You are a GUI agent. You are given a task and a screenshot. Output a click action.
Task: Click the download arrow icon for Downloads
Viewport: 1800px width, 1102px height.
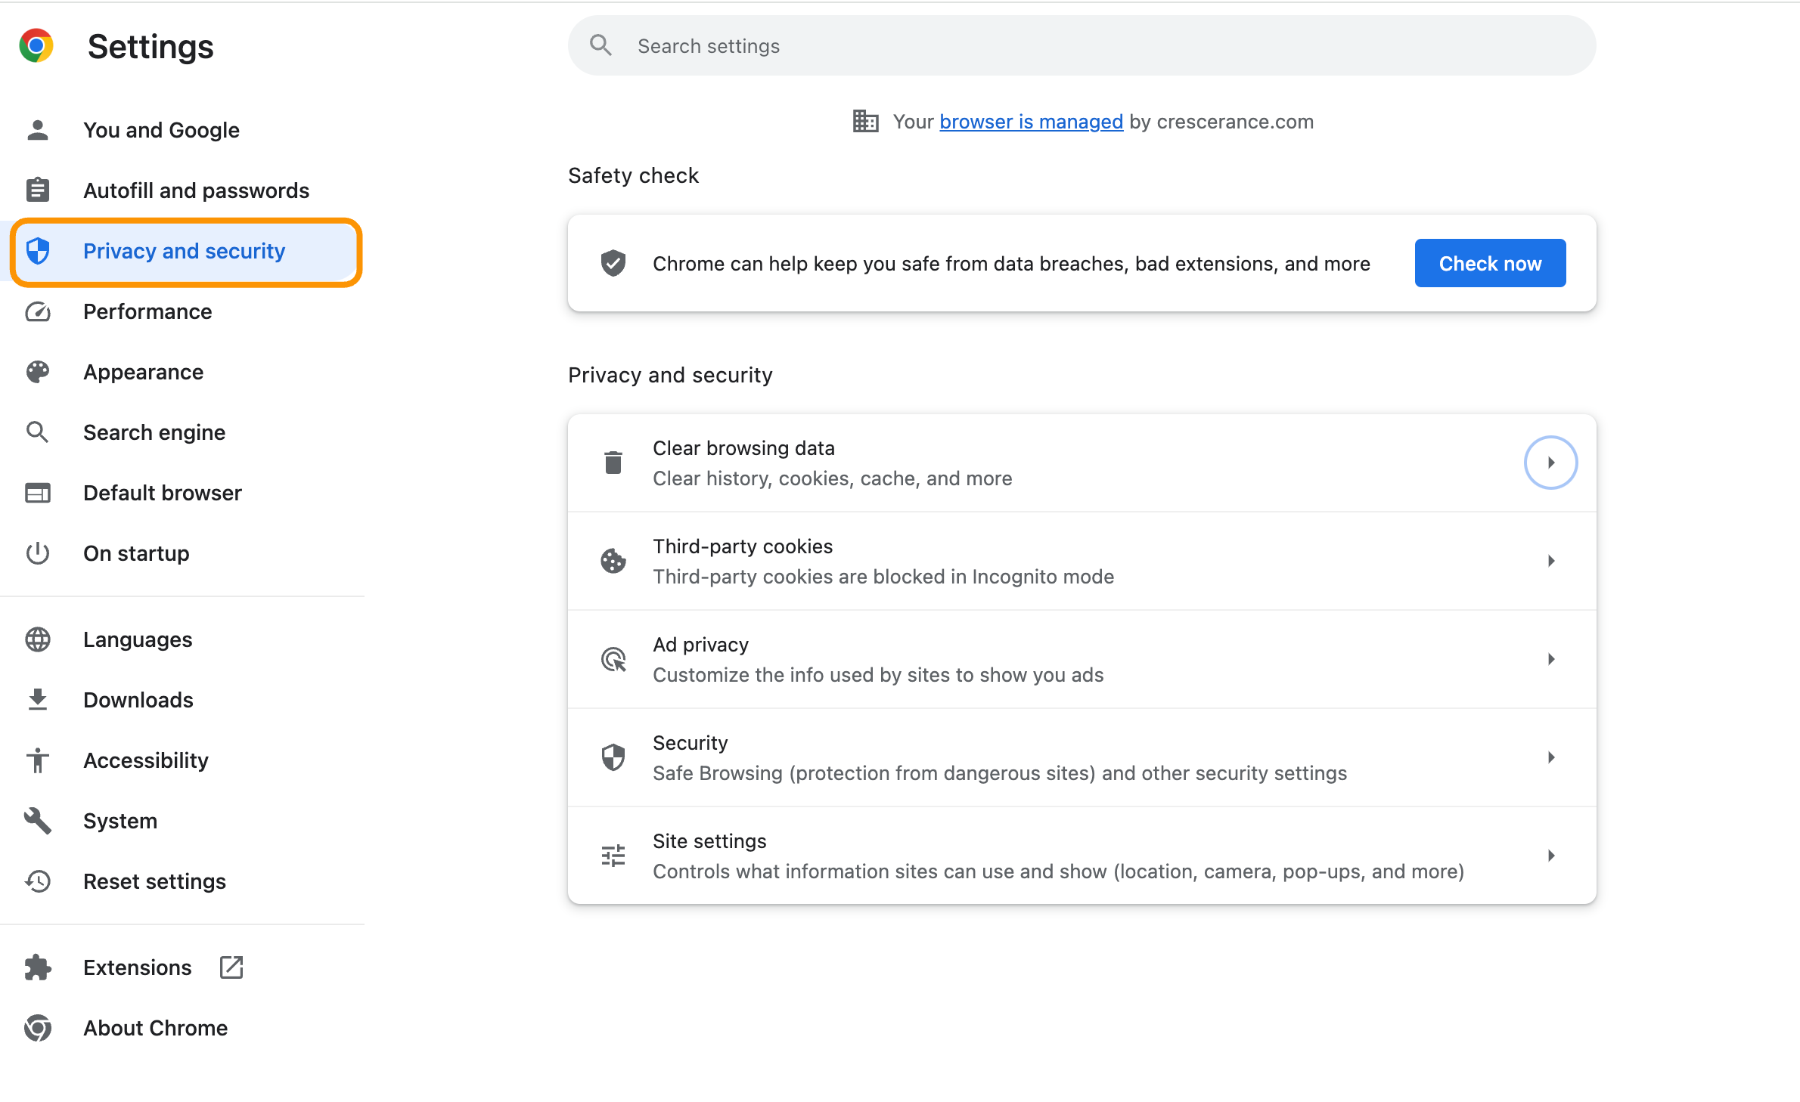37,700
